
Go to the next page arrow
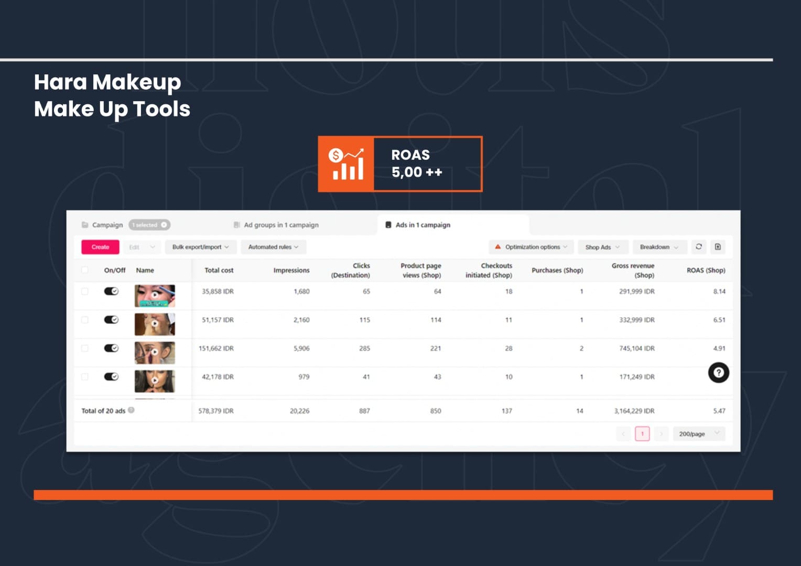click(x=661, y=434)
